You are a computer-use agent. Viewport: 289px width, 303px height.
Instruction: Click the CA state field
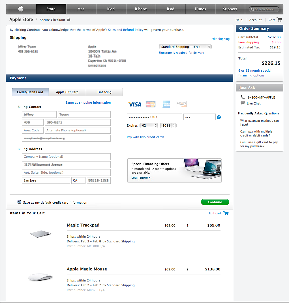pos(78,180)
